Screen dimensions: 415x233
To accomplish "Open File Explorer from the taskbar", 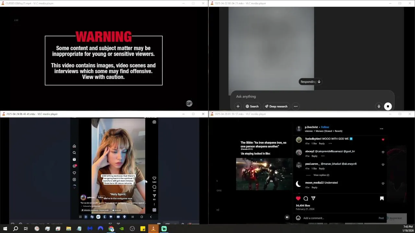I will [x=68, y=229].
